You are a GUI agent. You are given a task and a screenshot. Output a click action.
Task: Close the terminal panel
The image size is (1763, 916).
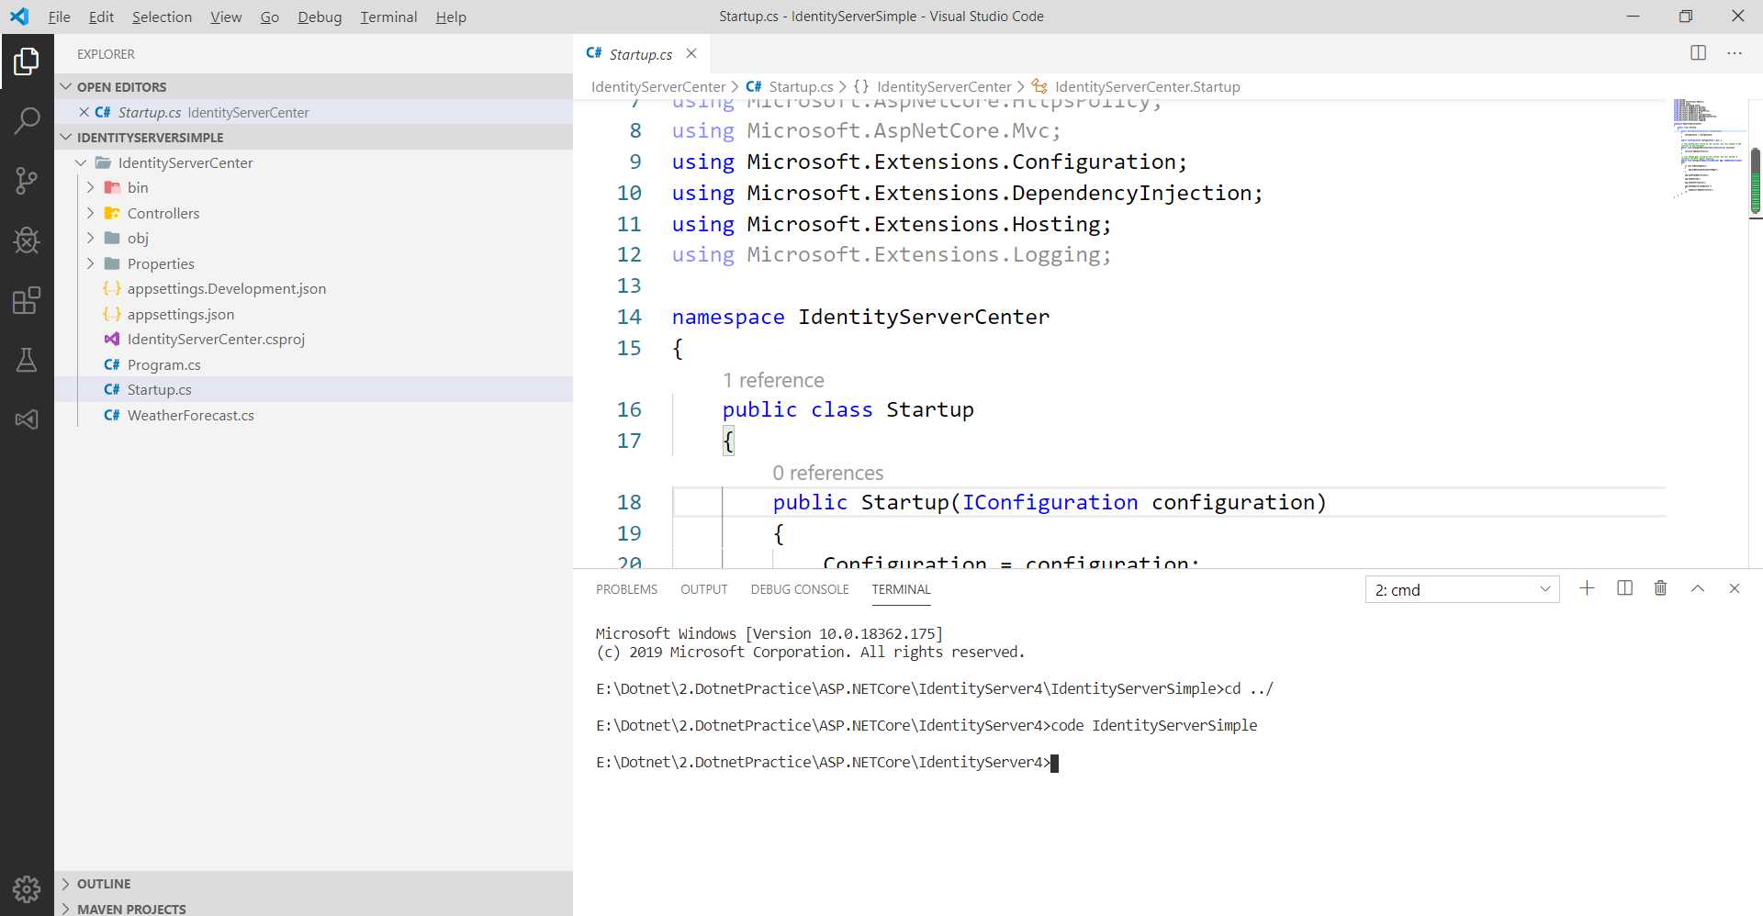(x=1735, y=588)
